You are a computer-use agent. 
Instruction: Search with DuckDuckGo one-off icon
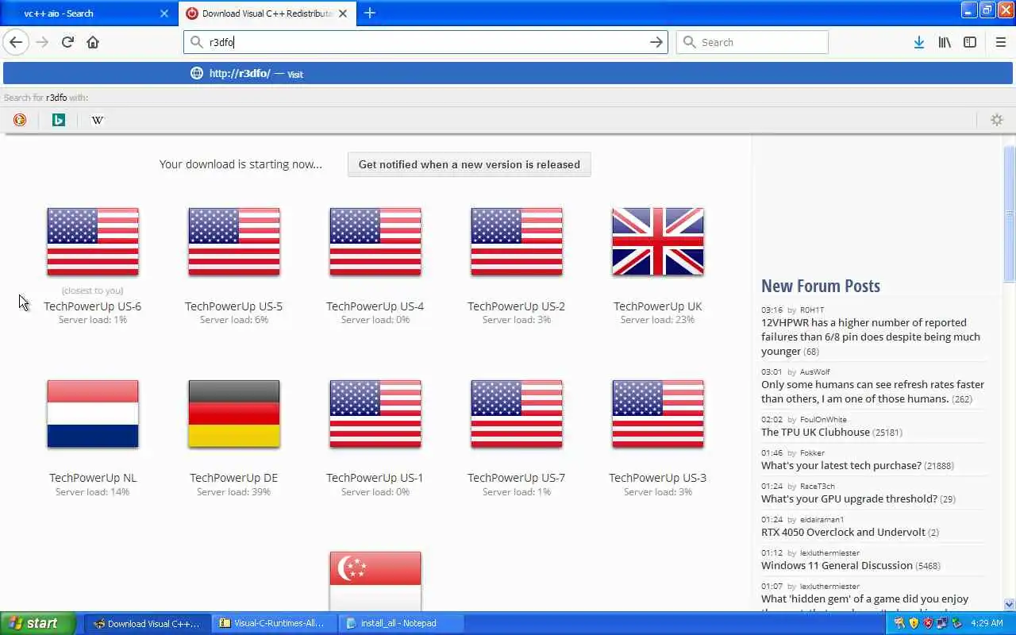point(20,120)
